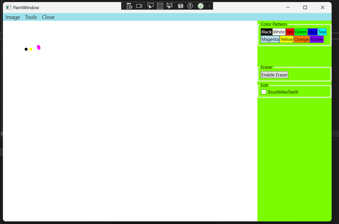Collapse the debug toolbar with the chevron

[x=209, y=6]
